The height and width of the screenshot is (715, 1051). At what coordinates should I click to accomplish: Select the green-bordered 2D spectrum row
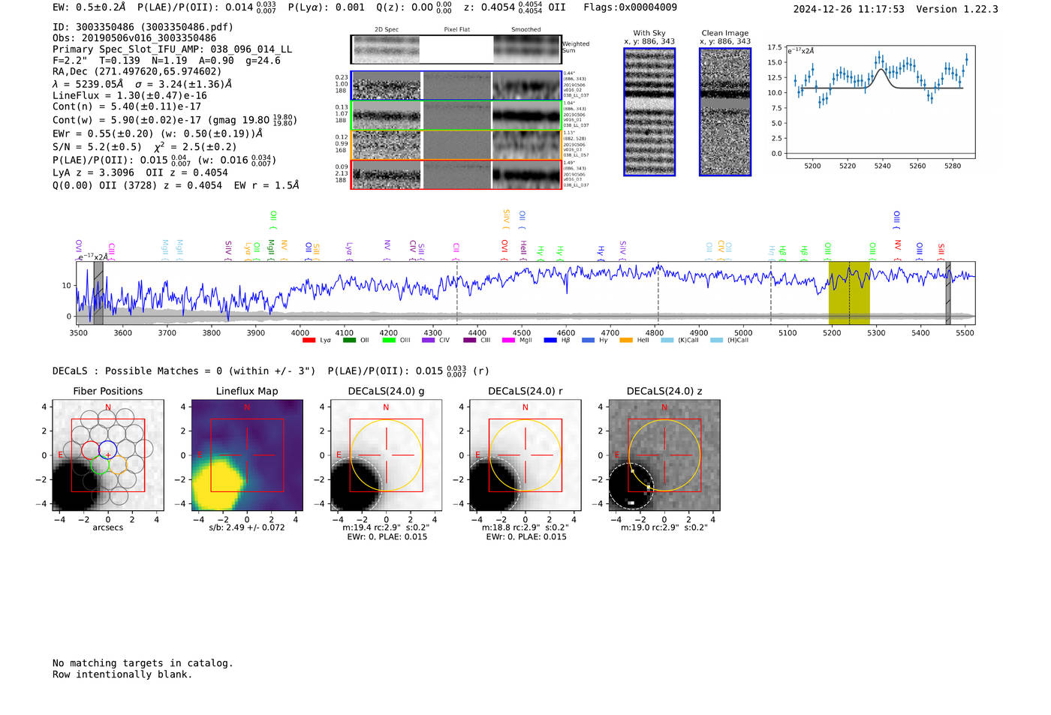coord(456,116)
